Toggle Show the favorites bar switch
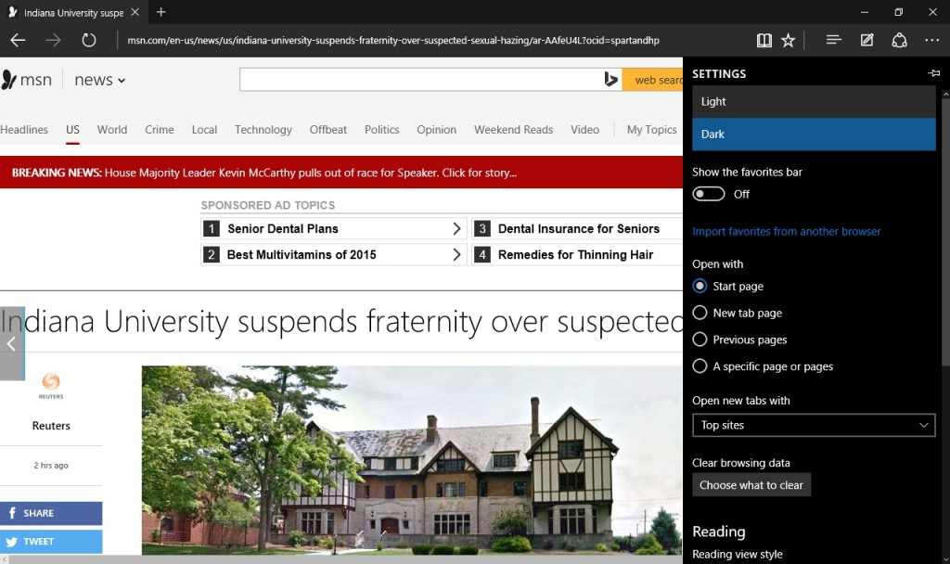This screenshot has width=950, height=564. tap(709, 194)
